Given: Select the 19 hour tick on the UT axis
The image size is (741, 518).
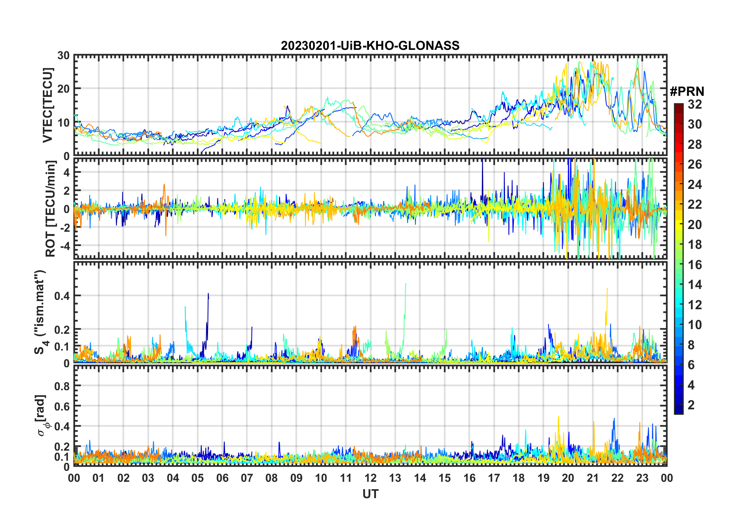Looking at the screenshot, I should [543, 478].
